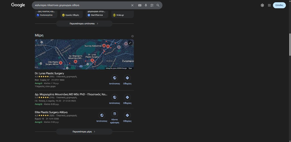This screenshot has width=291, height=142.
Task: Open search by image camera icon
Action: (152, 5)
